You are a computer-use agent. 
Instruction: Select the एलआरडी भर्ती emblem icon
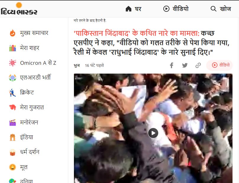(12, 77)
